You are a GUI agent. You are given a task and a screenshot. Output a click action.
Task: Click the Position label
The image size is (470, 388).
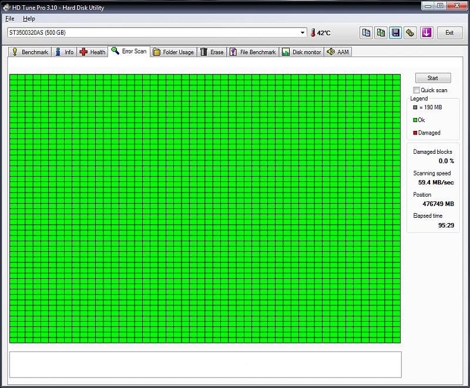tap(422, 195)
